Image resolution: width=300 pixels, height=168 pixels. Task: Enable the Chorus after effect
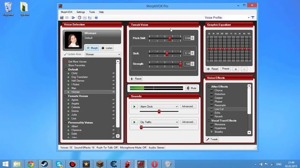(x=211, y=90)
